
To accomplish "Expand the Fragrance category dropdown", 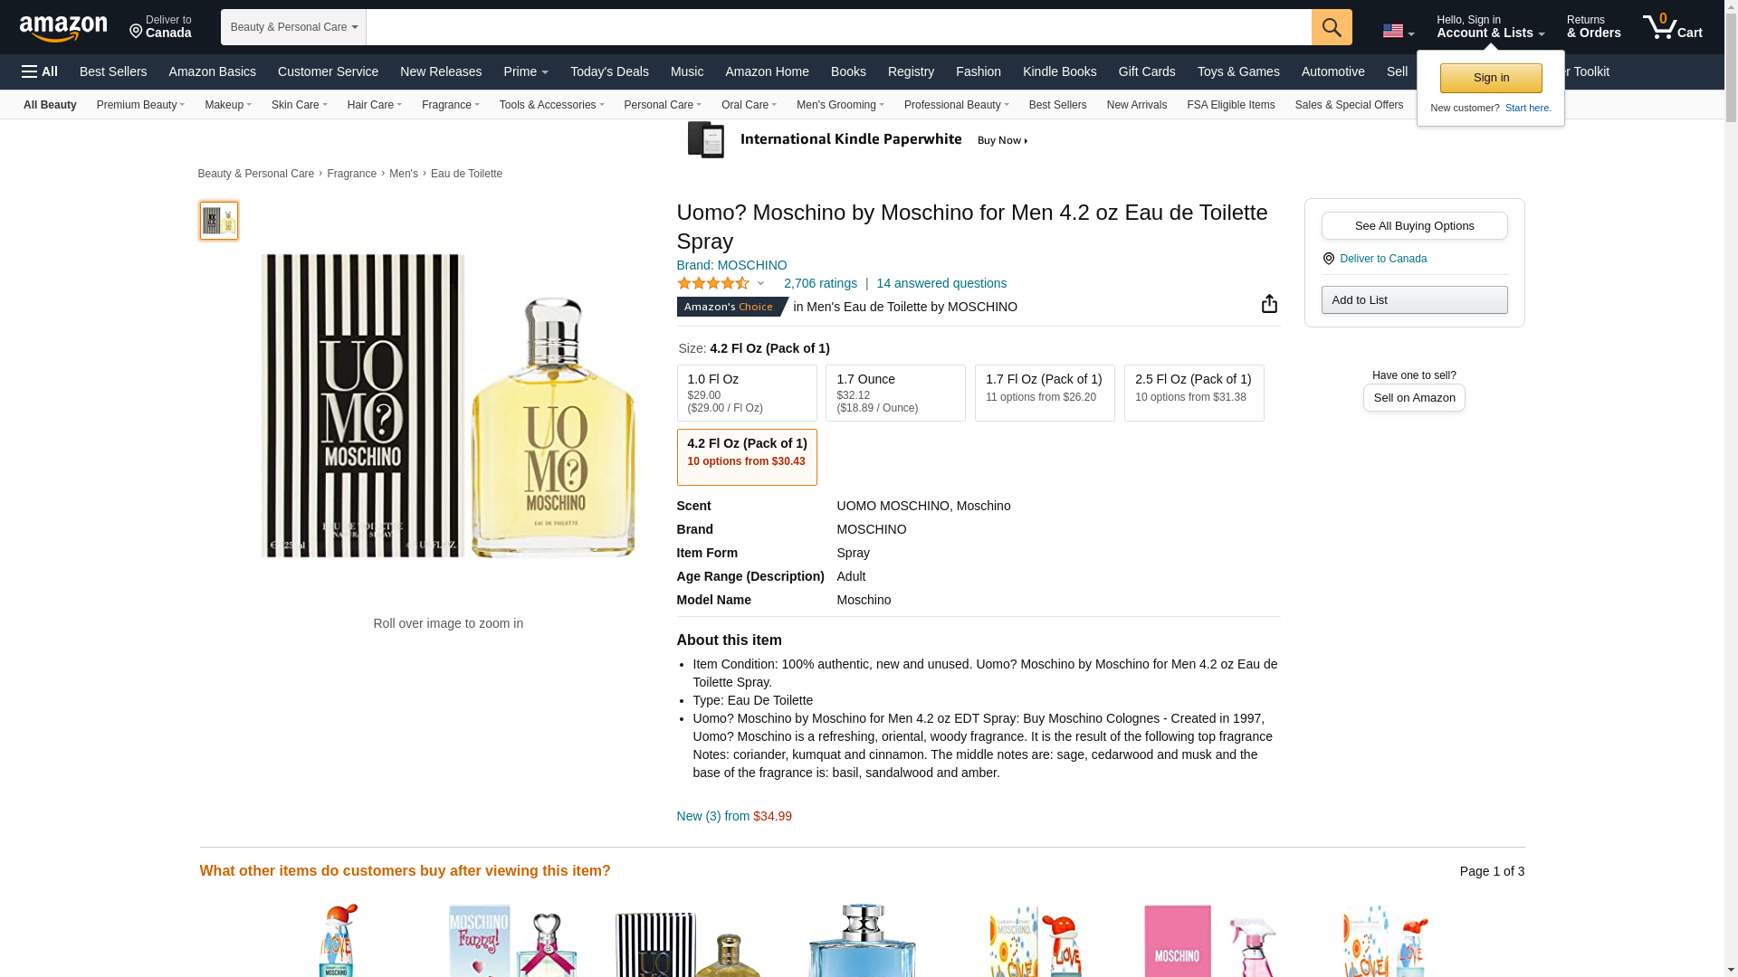I will click(450, 105).
